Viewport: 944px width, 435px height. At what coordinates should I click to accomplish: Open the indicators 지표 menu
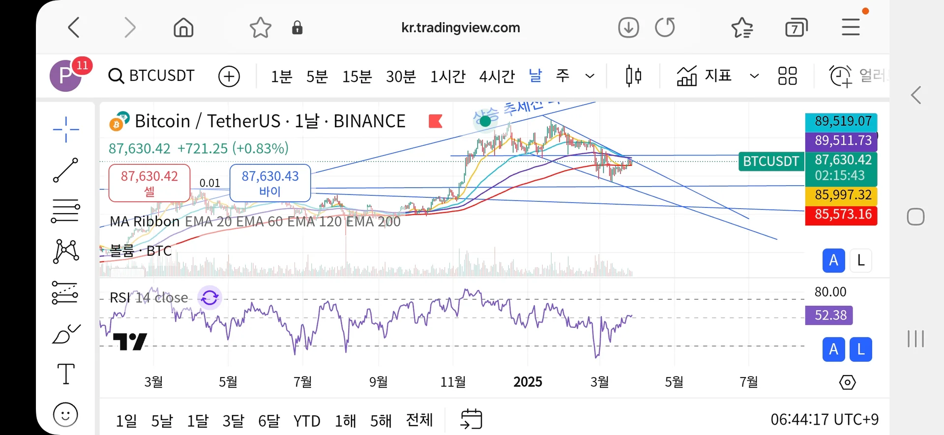(704, 76)
